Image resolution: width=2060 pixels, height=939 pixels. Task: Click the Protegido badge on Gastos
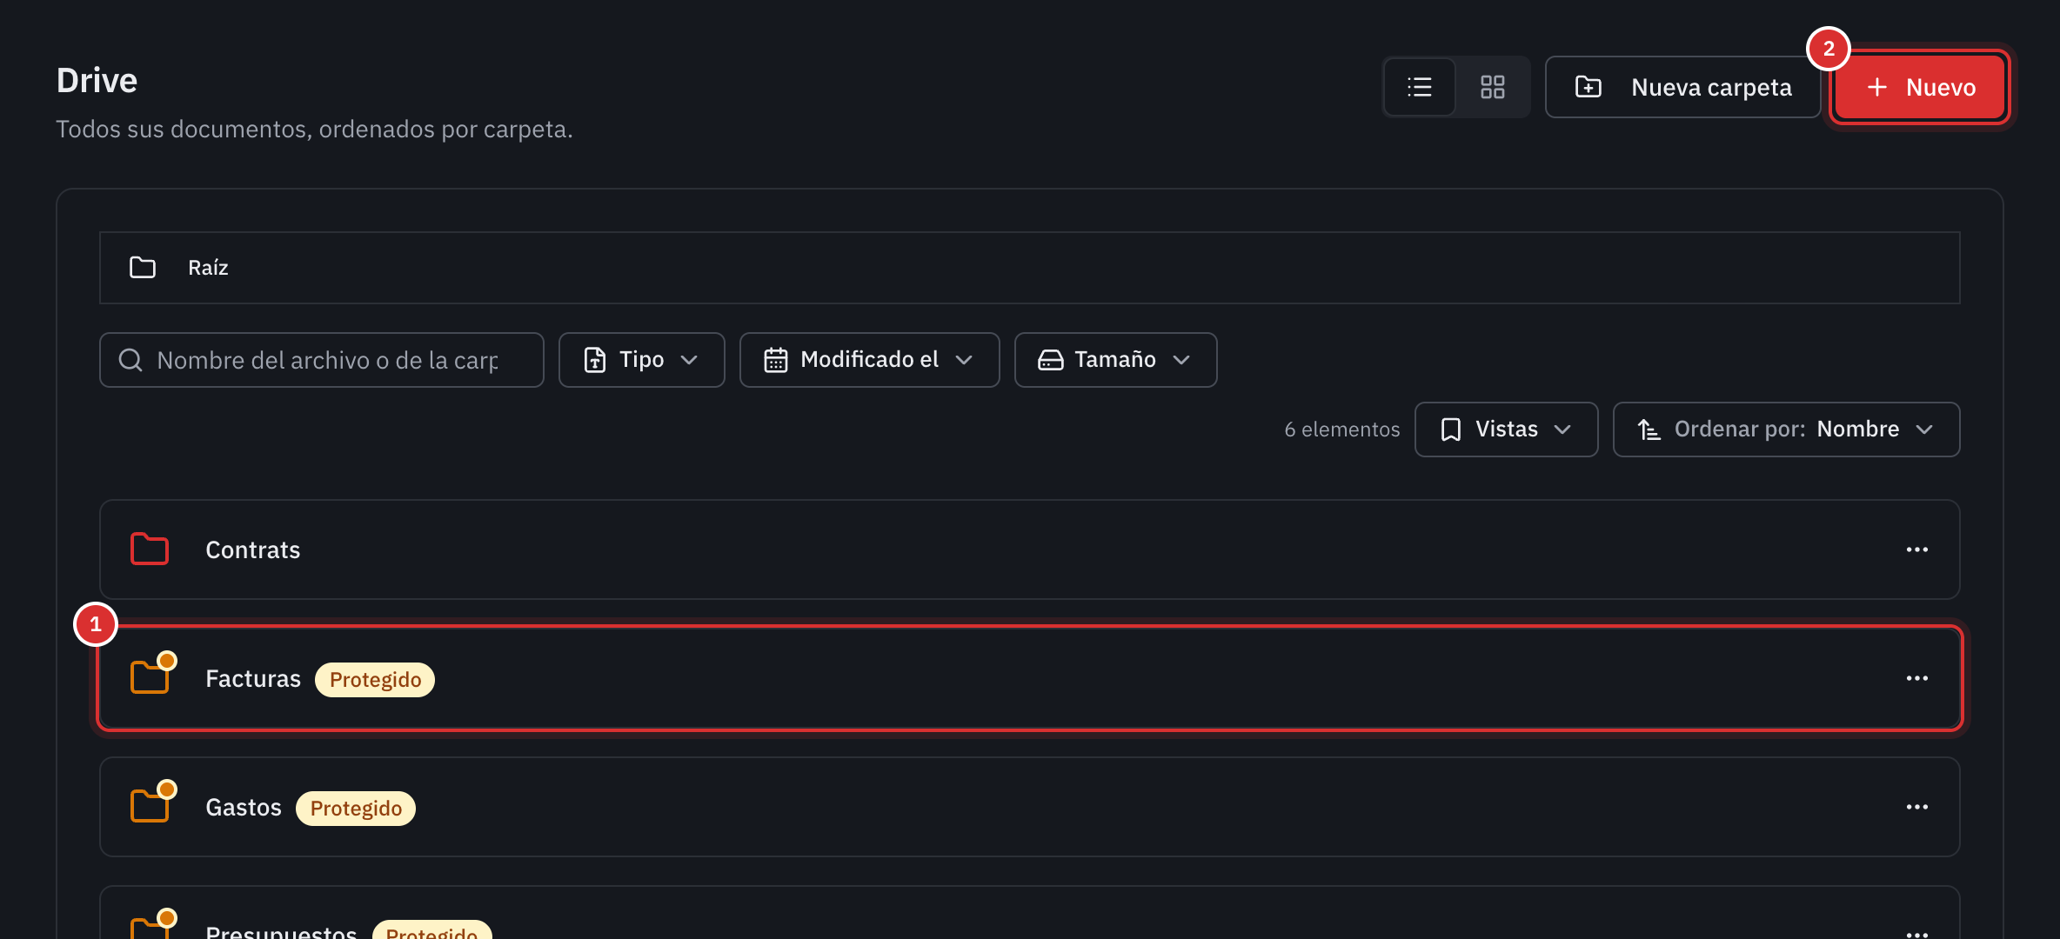pos(356,809)
